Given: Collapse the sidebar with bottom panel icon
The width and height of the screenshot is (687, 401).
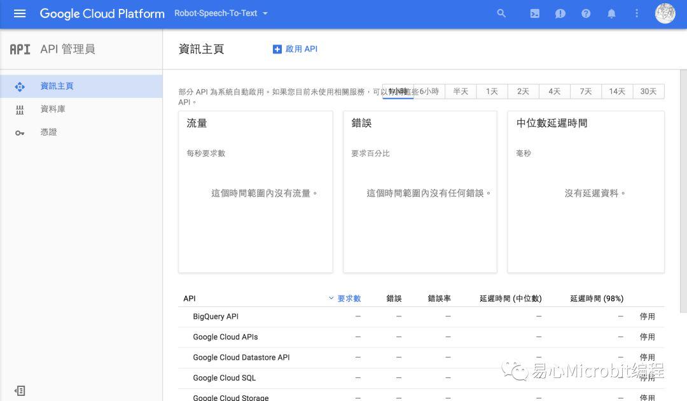Looking at the screenshot, I should (x=20, y=390).
